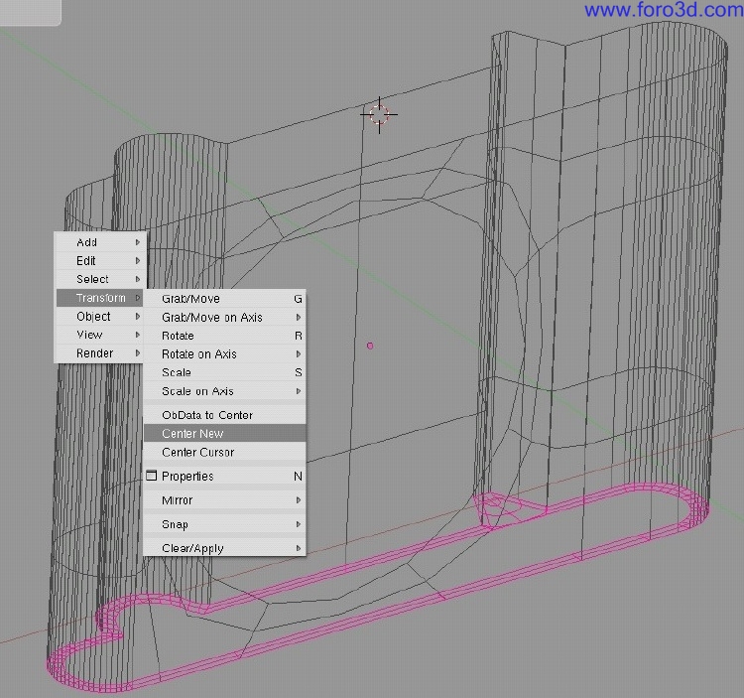The height and width of the screenshot is (698, 744).
Task: Expand the Mirror submenu
Action: (225, 500)
